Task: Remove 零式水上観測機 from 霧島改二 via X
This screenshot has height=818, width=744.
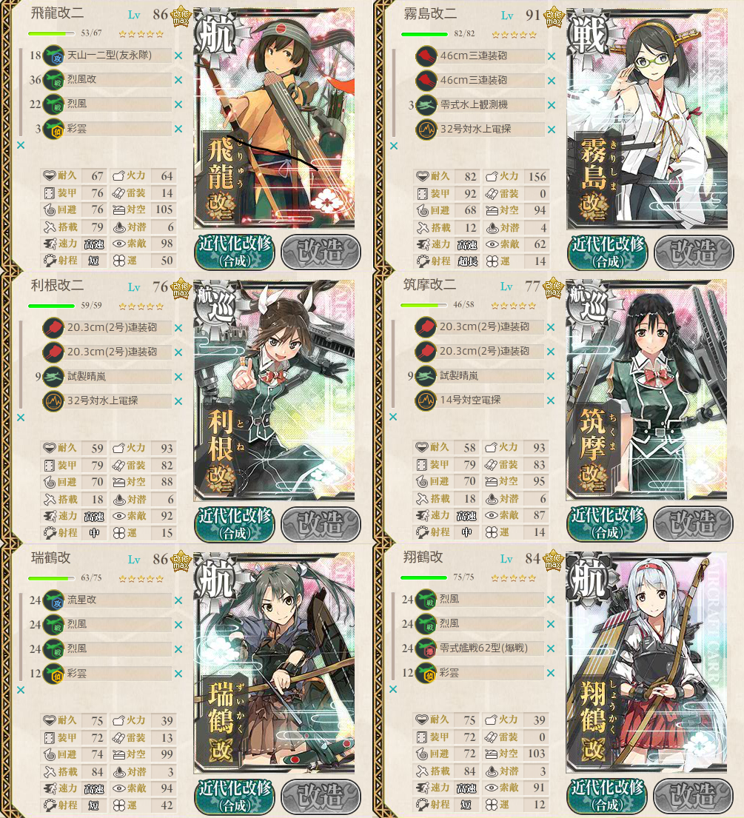Action: click(x=552, y=105)
